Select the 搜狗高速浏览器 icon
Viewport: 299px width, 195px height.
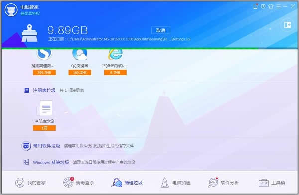pyautogui.click(x=44, y=54)
